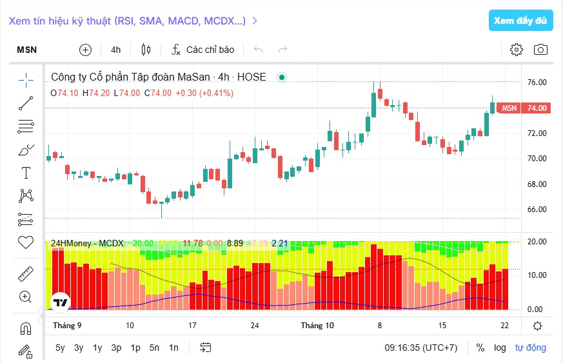Set the time range to 3p
This screenshot has height=363, width=563.
[116, 348]
